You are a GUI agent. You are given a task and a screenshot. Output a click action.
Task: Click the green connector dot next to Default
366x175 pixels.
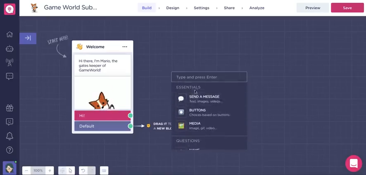click(131, 126)
